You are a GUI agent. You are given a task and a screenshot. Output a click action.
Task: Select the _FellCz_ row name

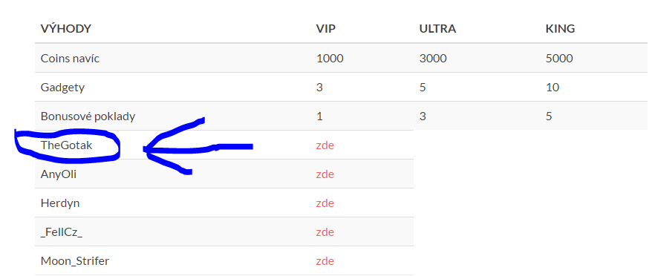[62, 232]
